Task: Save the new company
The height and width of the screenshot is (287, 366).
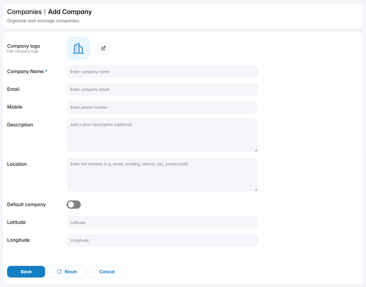Action: coord(26,272)
